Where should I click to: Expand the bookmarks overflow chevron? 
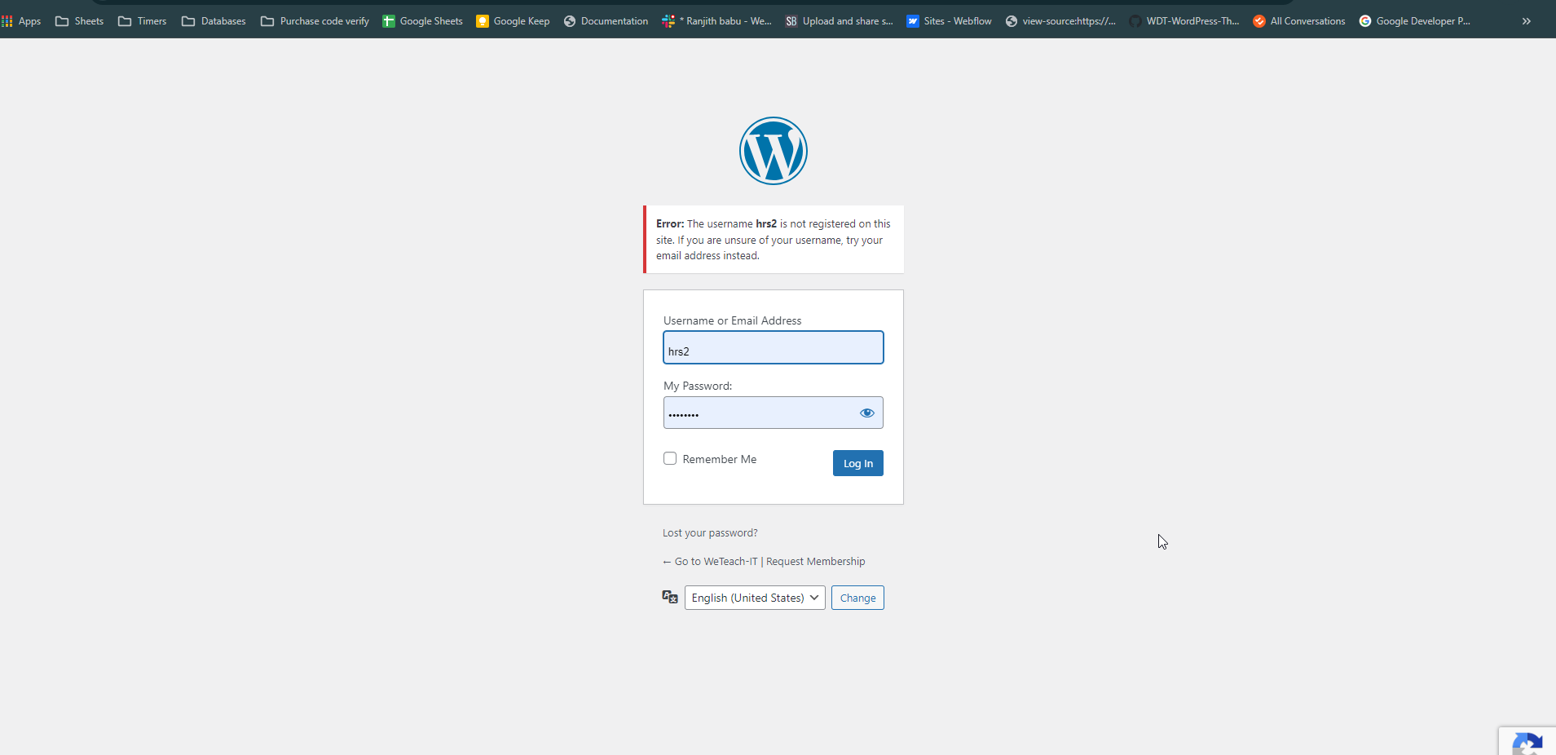[x=1526, y=21]
